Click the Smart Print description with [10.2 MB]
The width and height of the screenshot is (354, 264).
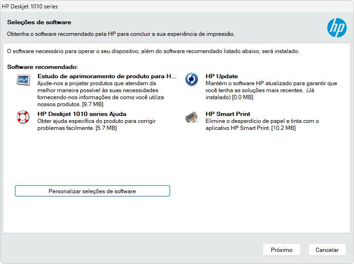(x=262, y=124)
